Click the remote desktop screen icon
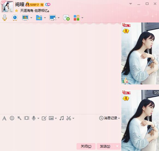This screenshot has height=151, width=159. [53, 18]
